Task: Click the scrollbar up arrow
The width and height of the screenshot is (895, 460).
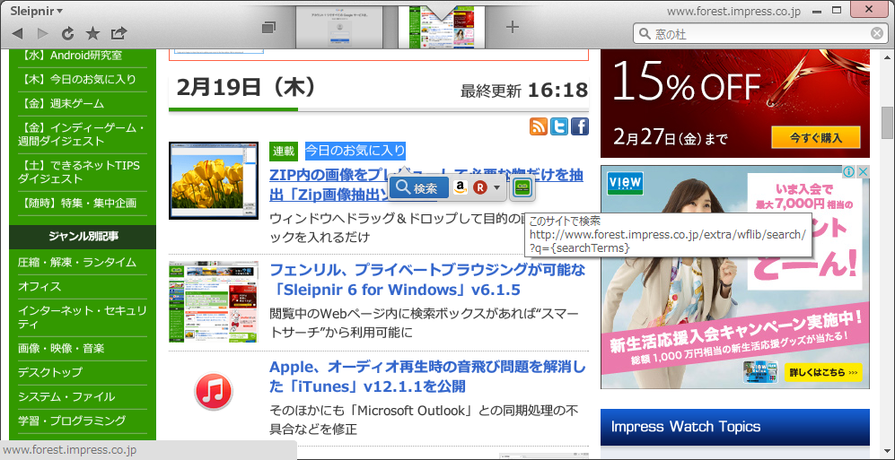Action: click(x=887, y=56)
